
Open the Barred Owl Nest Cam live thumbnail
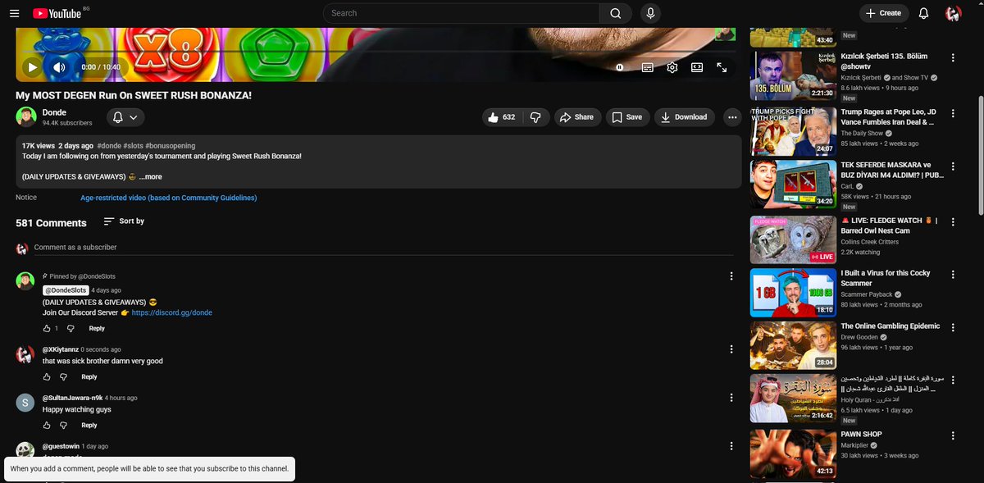[793, 239]
